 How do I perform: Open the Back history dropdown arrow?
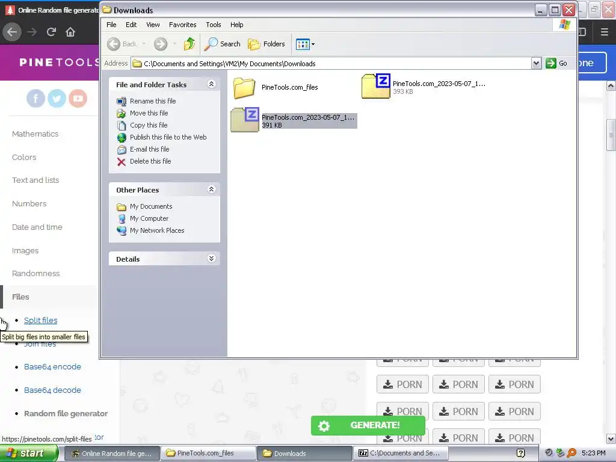click(144, 43)
